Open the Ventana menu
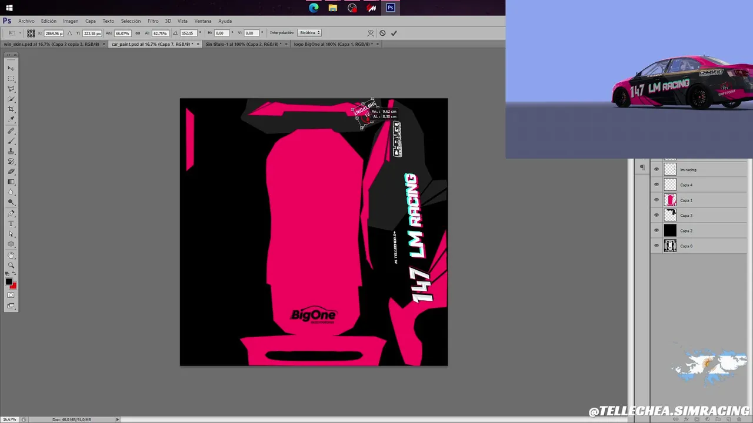The image size is (753, 423). (x=202, y=21)
